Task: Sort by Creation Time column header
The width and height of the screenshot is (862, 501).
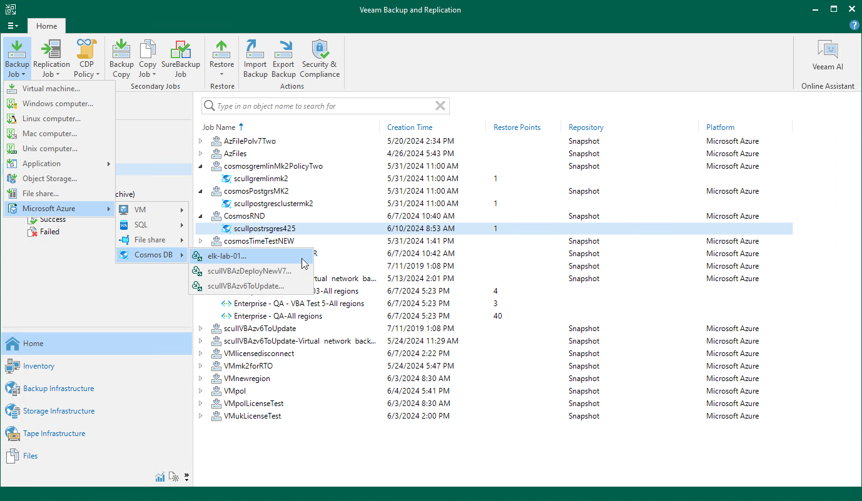Action: [410, 127]
